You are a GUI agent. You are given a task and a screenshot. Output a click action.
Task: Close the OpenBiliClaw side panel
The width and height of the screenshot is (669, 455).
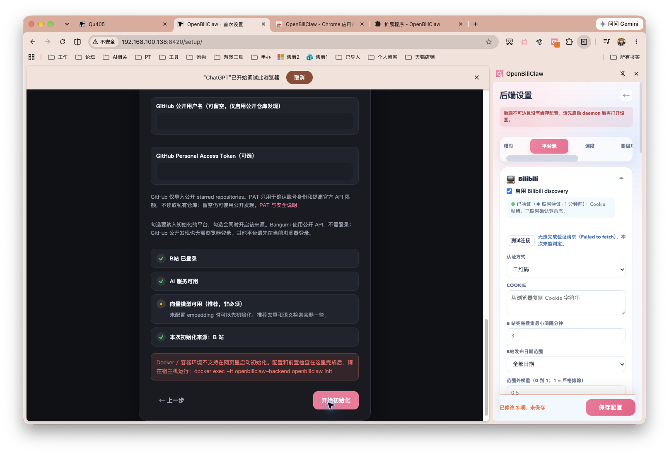[636, 74]
